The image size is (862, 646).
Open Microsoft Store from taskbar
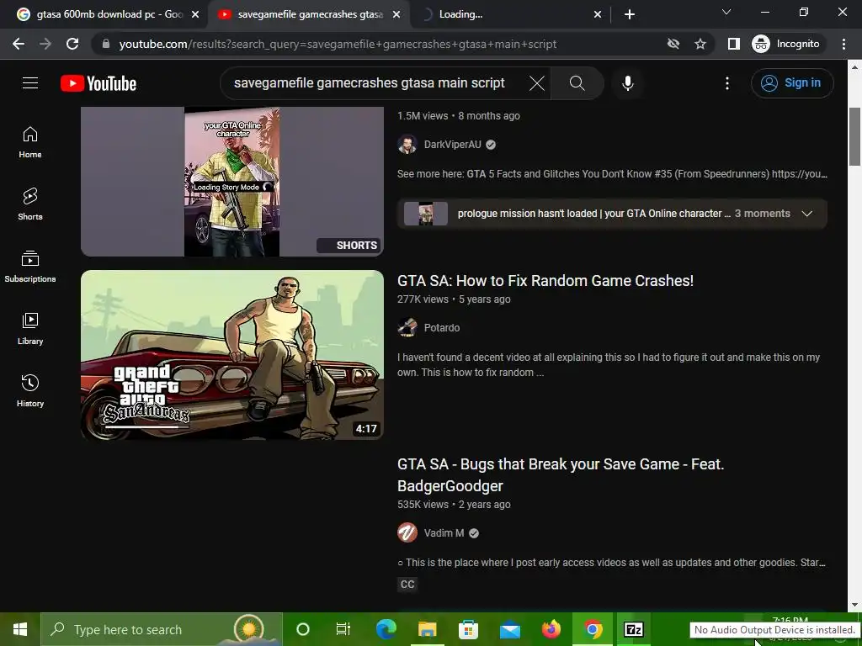(x=468, y=629)
